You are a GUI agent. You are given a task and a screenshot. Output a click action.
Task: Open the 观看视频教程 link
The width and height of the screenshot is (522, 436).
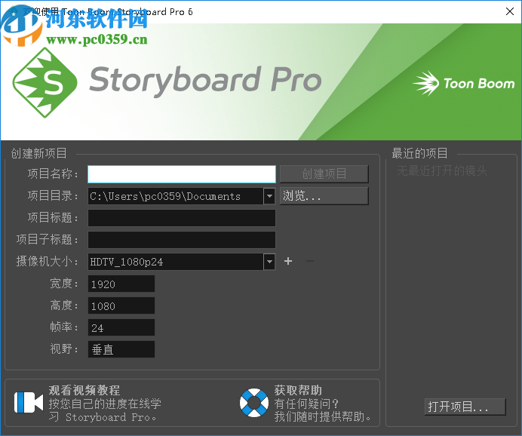click(x=84, y=390)
